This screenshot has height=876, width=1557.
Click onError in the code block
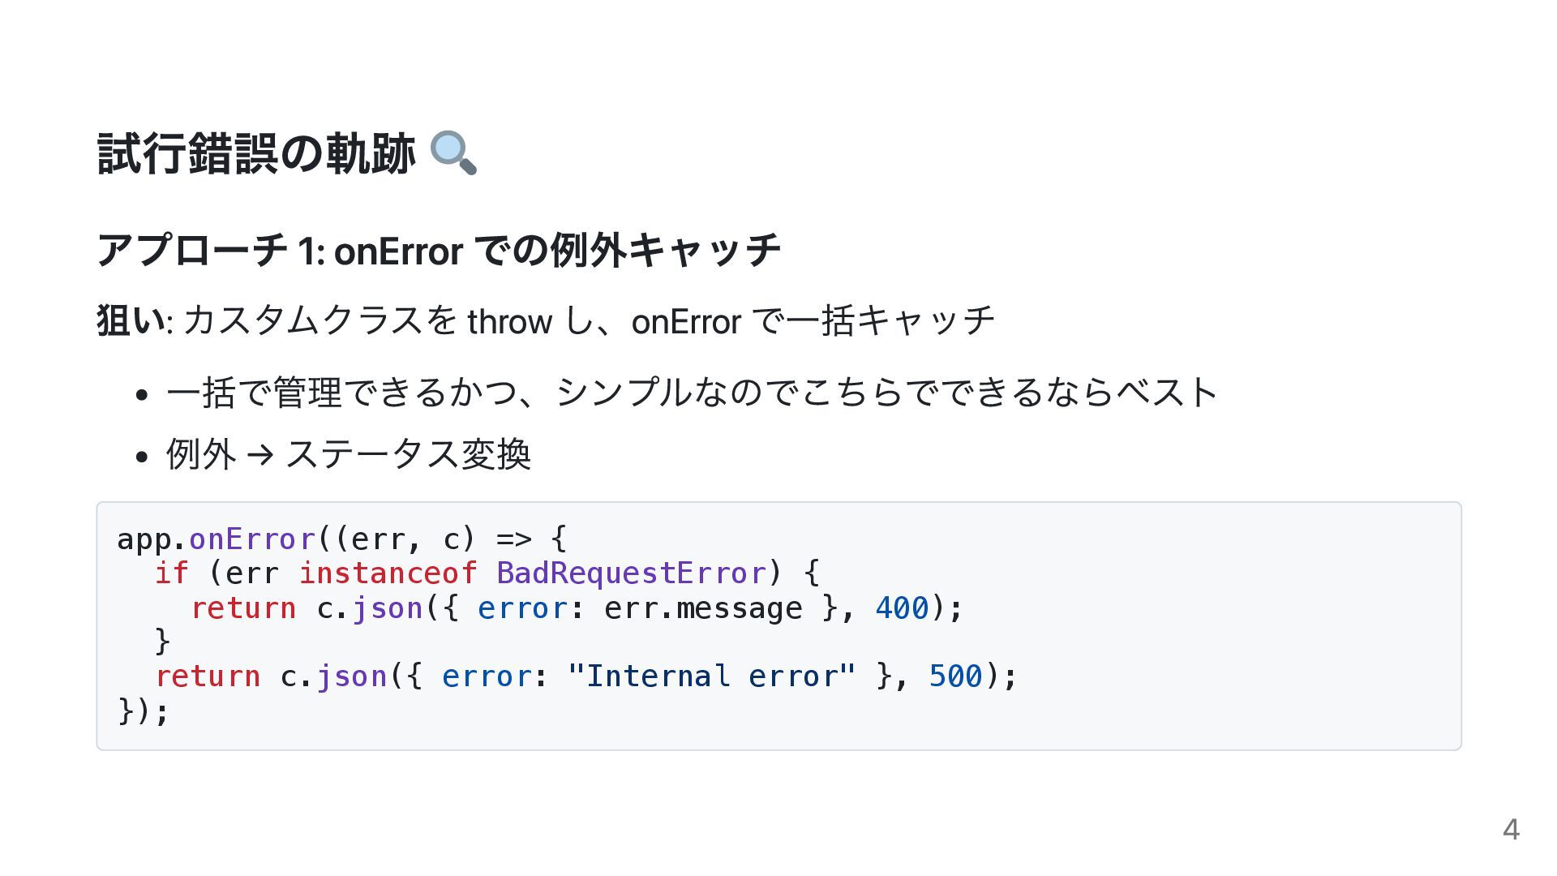click(251, 539)
